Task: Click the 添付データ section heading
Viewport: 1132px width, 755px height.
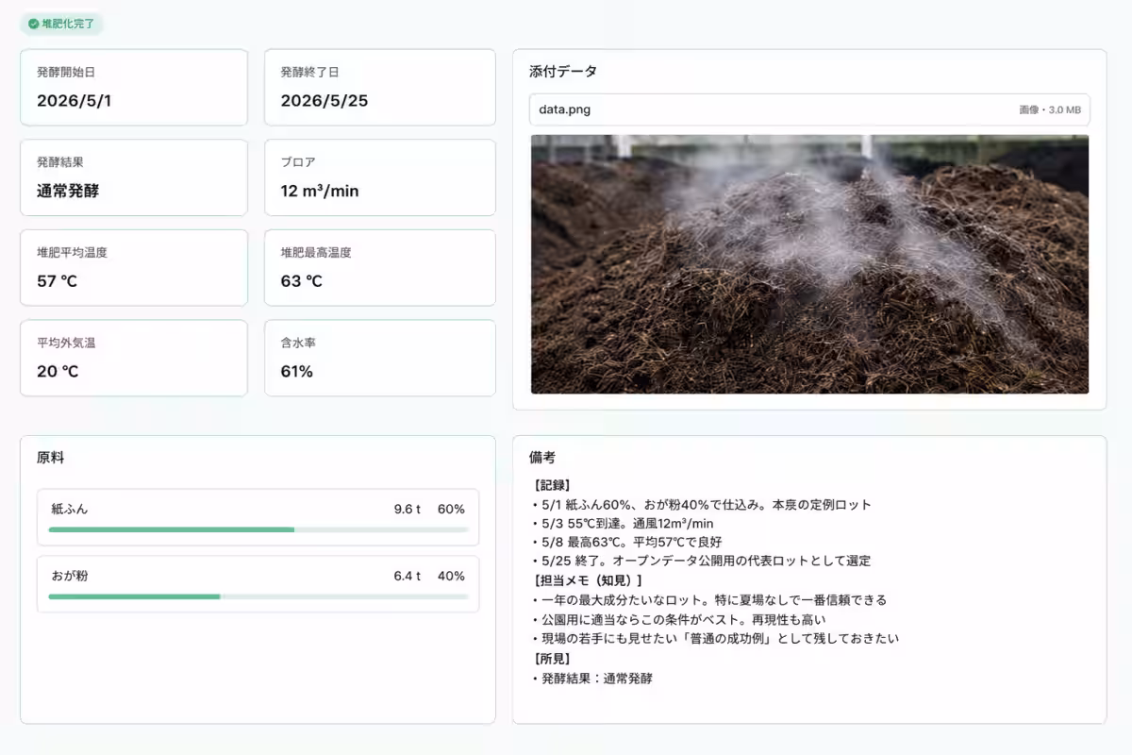Action: [x=563, y=72]
